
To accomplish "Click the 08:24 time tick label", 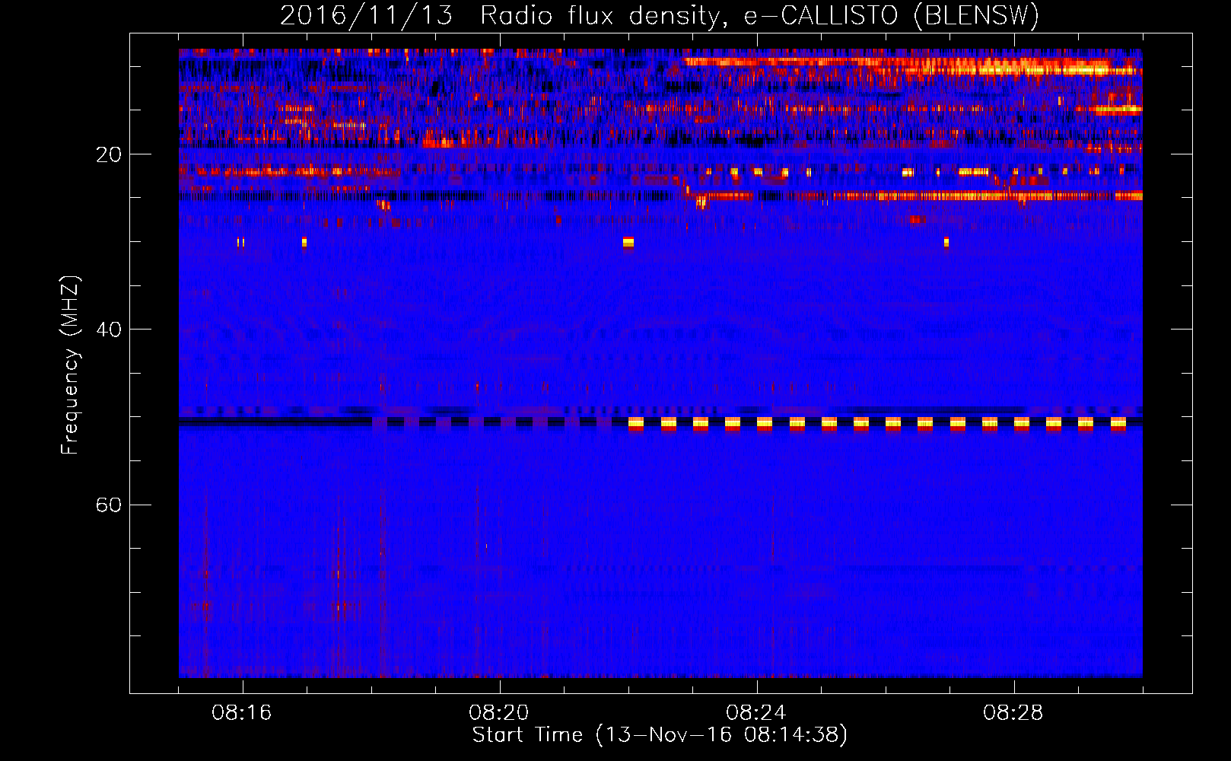I will (x=756, y=713).
